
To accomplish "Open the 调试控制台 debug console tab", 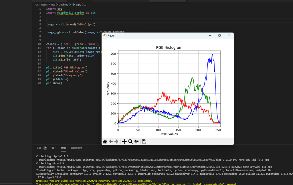I will (76, 148).
